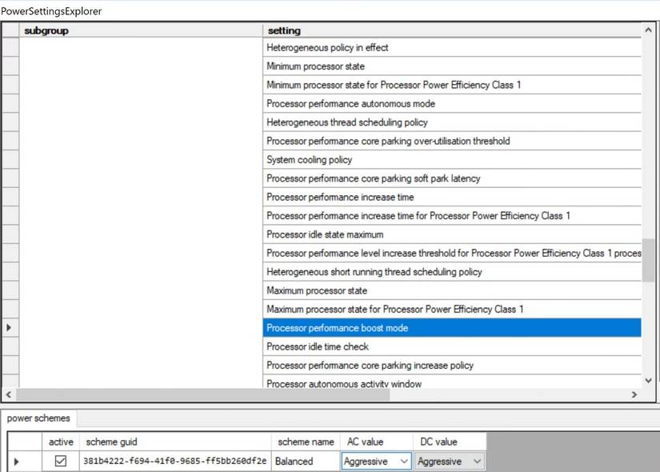Switch to the power schemes tab

(38, 418)
